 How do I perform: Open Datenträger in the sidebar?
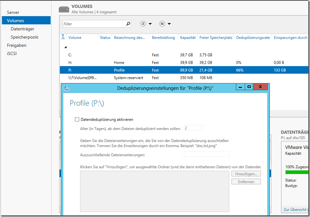(23, 29)
